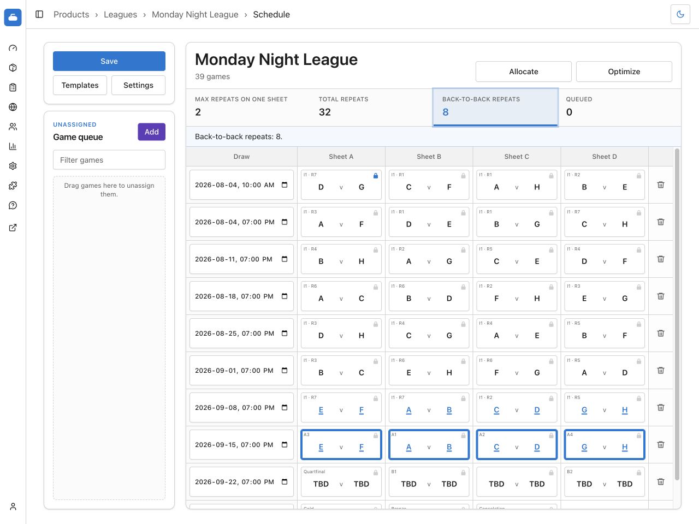Click the cloud app logo
Viewport: 699px width, 524px height.
(x=13, y=17)
